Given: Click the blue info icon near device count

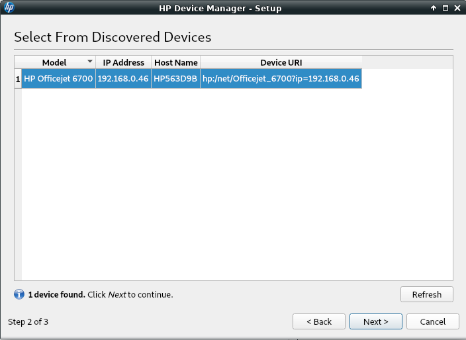Looking at the screenshot, I should coord(19,294).
